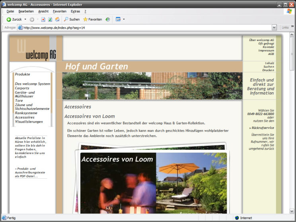Open the dropdown arrow next to mail icon

click(124, 19)
